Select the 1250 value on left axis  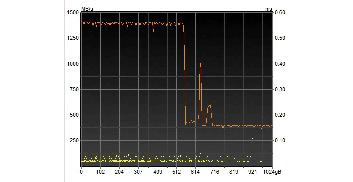pos(73,38)
